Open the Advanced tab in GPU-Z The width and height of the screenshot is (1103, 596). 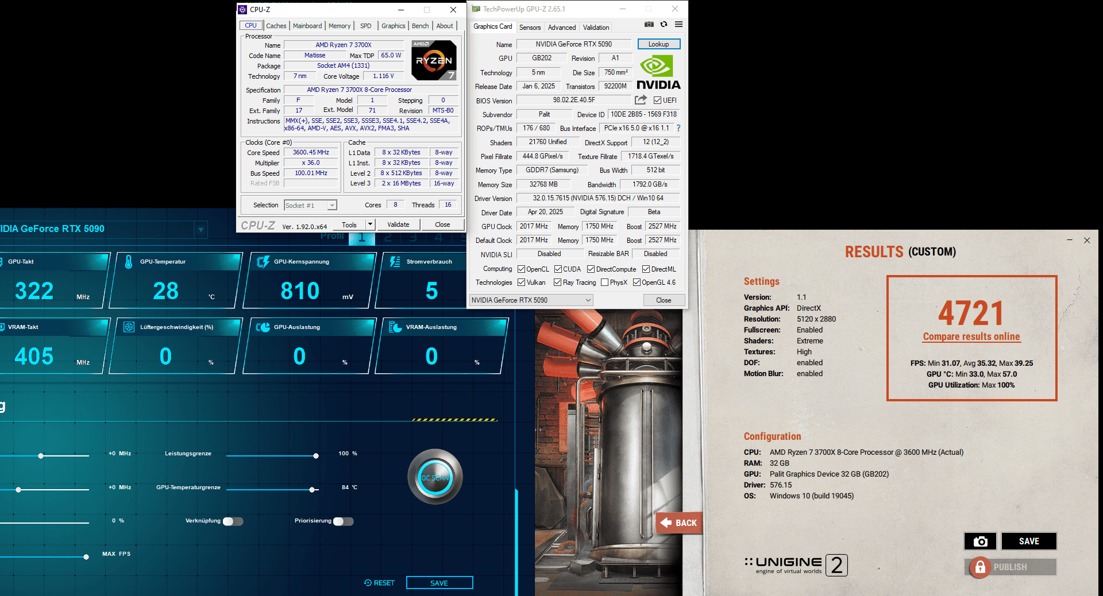click(562, 28)
